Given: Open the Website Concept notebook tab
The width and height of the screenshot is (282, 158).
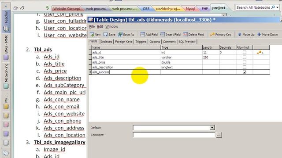Looking at the screenshot, I should click(x=67, y=9).
